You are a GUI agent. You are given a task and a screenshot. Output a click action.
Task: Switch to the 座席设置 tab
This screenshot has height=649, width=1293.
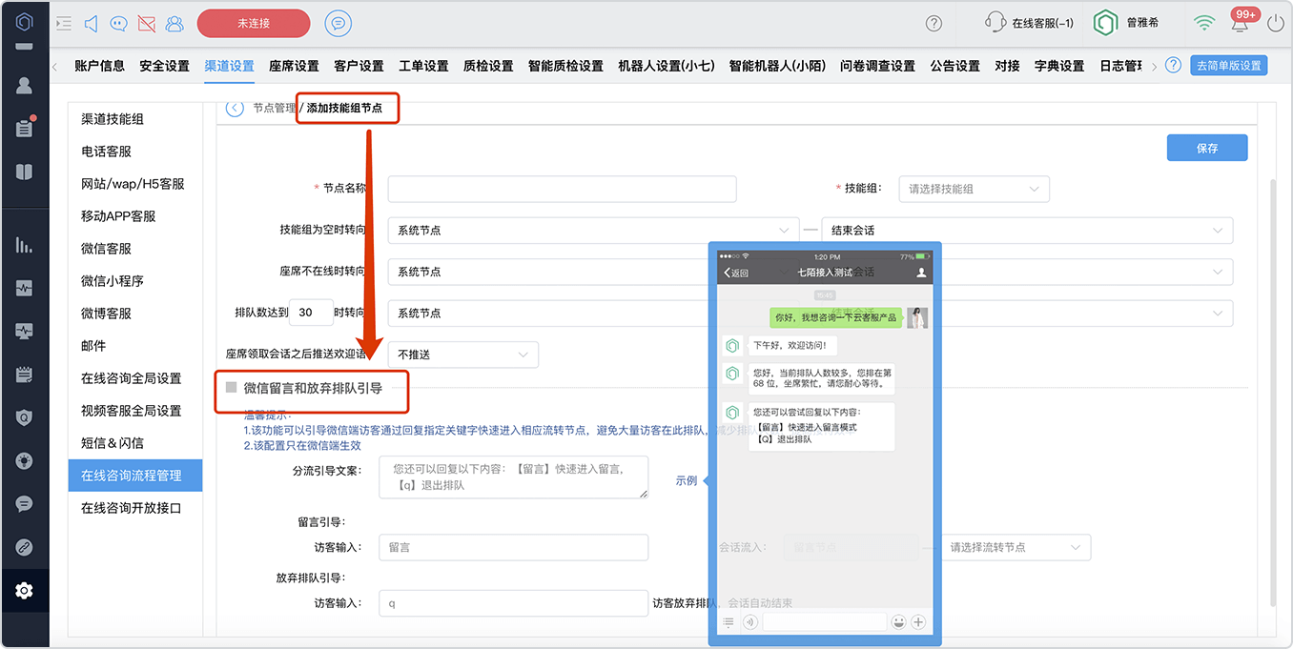294,66
